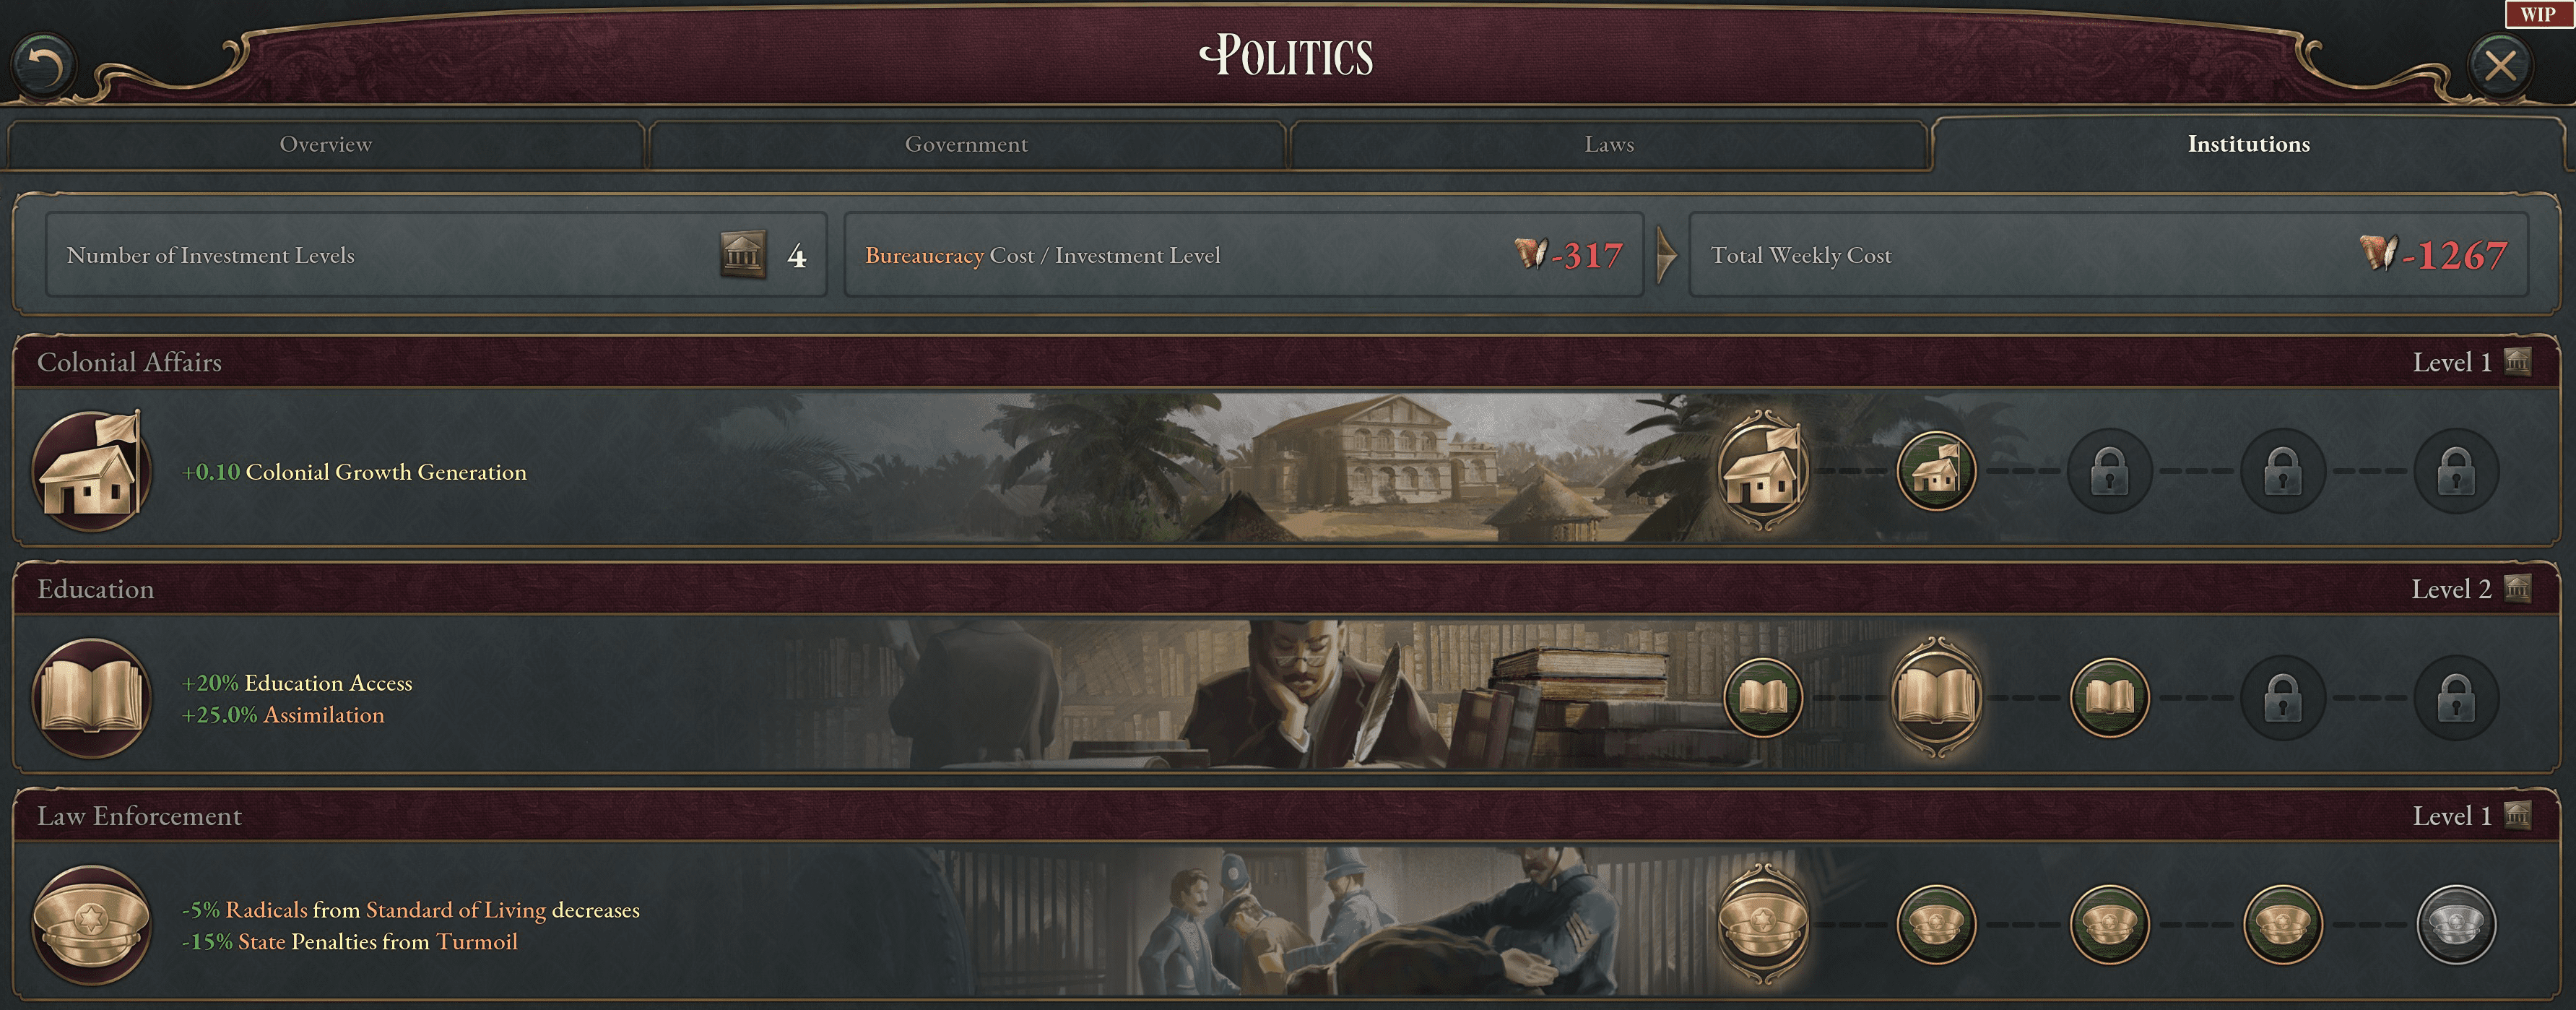Click the large Law Enforcement cap icon
Screen dimensions: 2576x1010
tap(92, 924)
